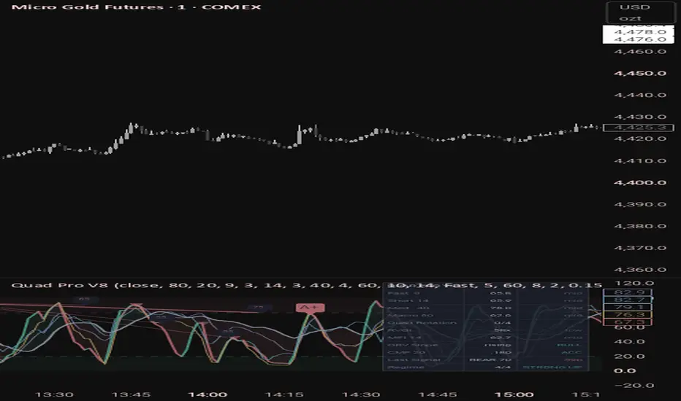
Task: Click the 4,430.0 price axis label
Action: click(640, 117)
